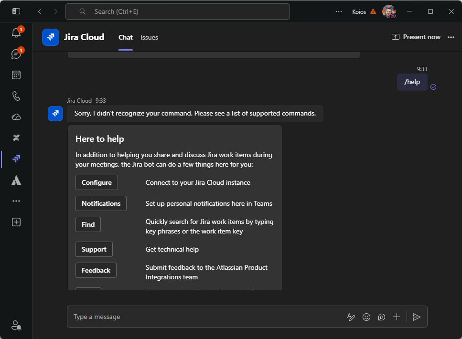Click the Support button
462x339 pixels.
click(x=94, y=249)
